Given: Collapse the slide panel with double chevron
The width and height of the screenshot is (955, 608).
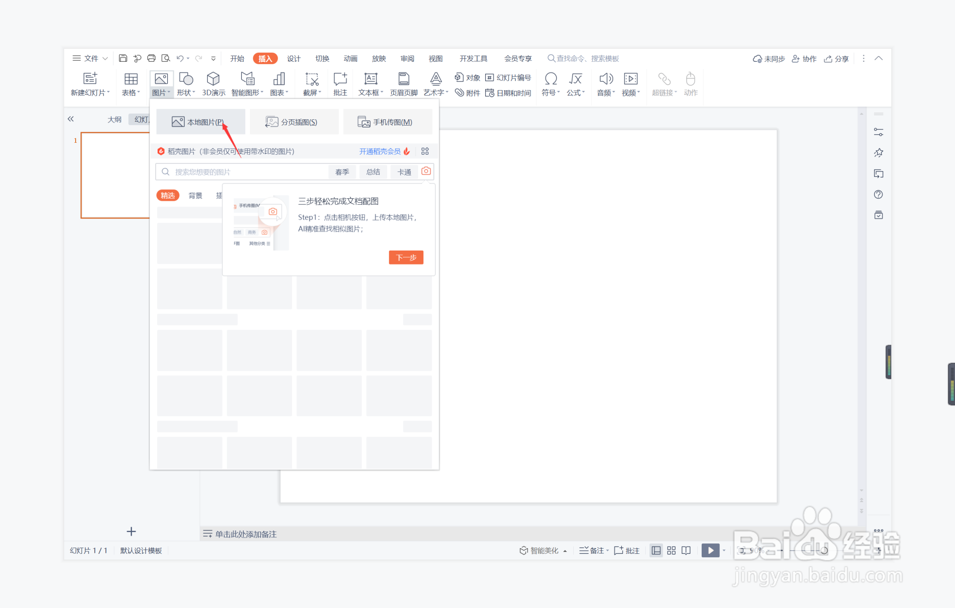Looking at the screenshot, I should coord(71,119).
